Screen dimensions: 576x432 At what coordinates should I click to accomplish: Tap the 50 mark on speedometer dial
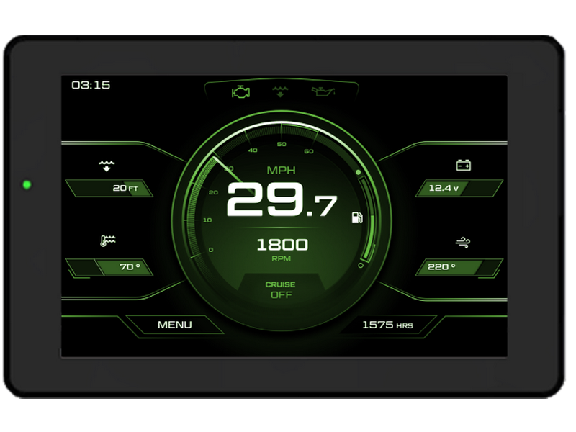click(x=282, y=144)
